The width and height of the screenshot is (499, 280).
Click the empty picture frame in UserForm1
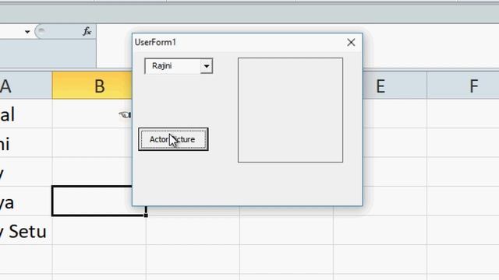(x=290, y=110)
